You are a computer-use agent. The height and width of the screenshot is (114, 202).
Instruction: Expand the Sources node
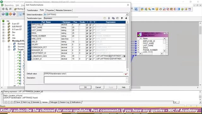(9, 47)
